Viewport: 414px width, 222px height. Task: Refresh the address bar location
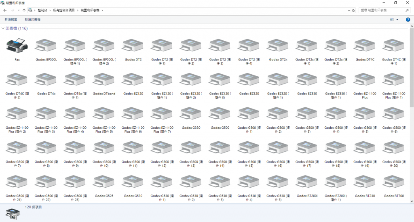click(x=353, y=10)
